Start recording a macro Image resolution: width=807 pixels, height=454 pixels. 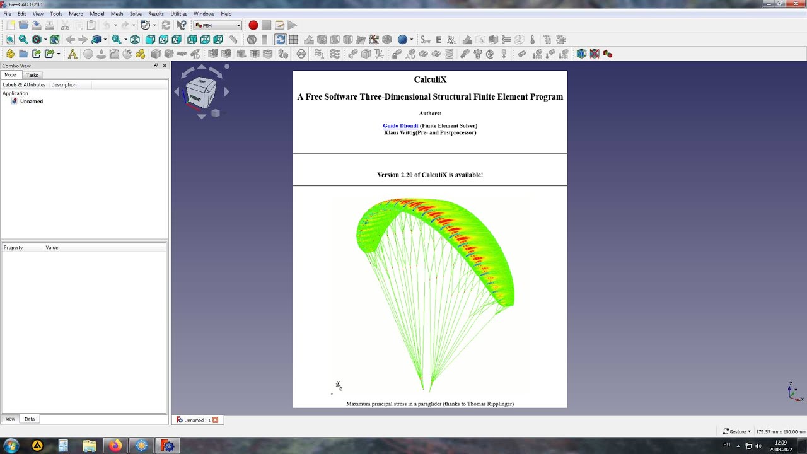(253, 25)
